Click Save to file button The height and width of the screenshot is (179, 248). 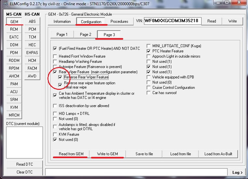pyautogui.click(x=144, y=154)
